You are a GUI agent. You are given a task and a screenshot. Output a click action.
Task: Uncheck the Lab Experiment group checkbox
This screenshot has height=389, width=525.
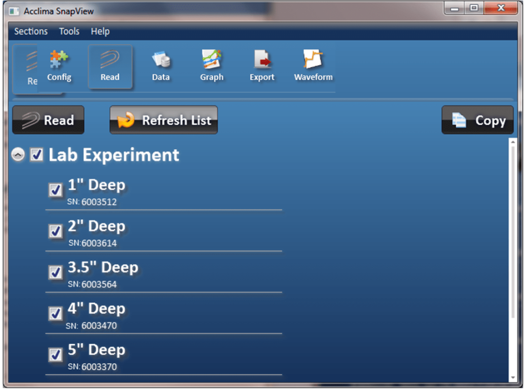(x=36, y=155)
